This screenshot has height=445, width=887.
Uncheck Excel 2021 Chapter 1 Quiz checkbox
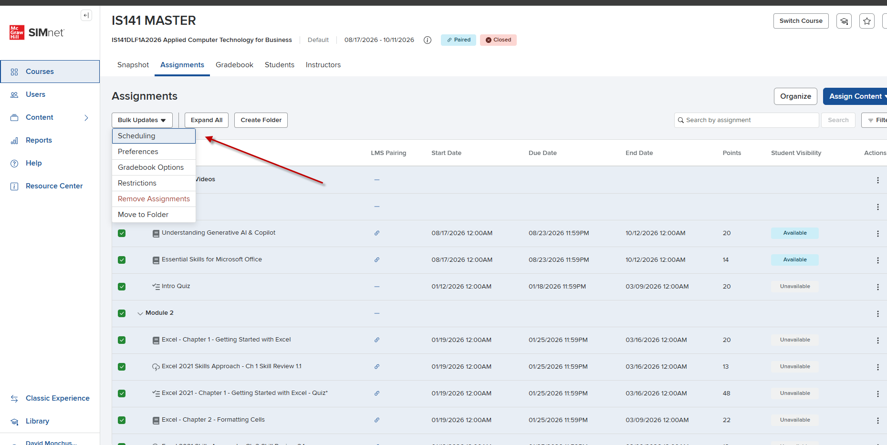coord(122,393)
